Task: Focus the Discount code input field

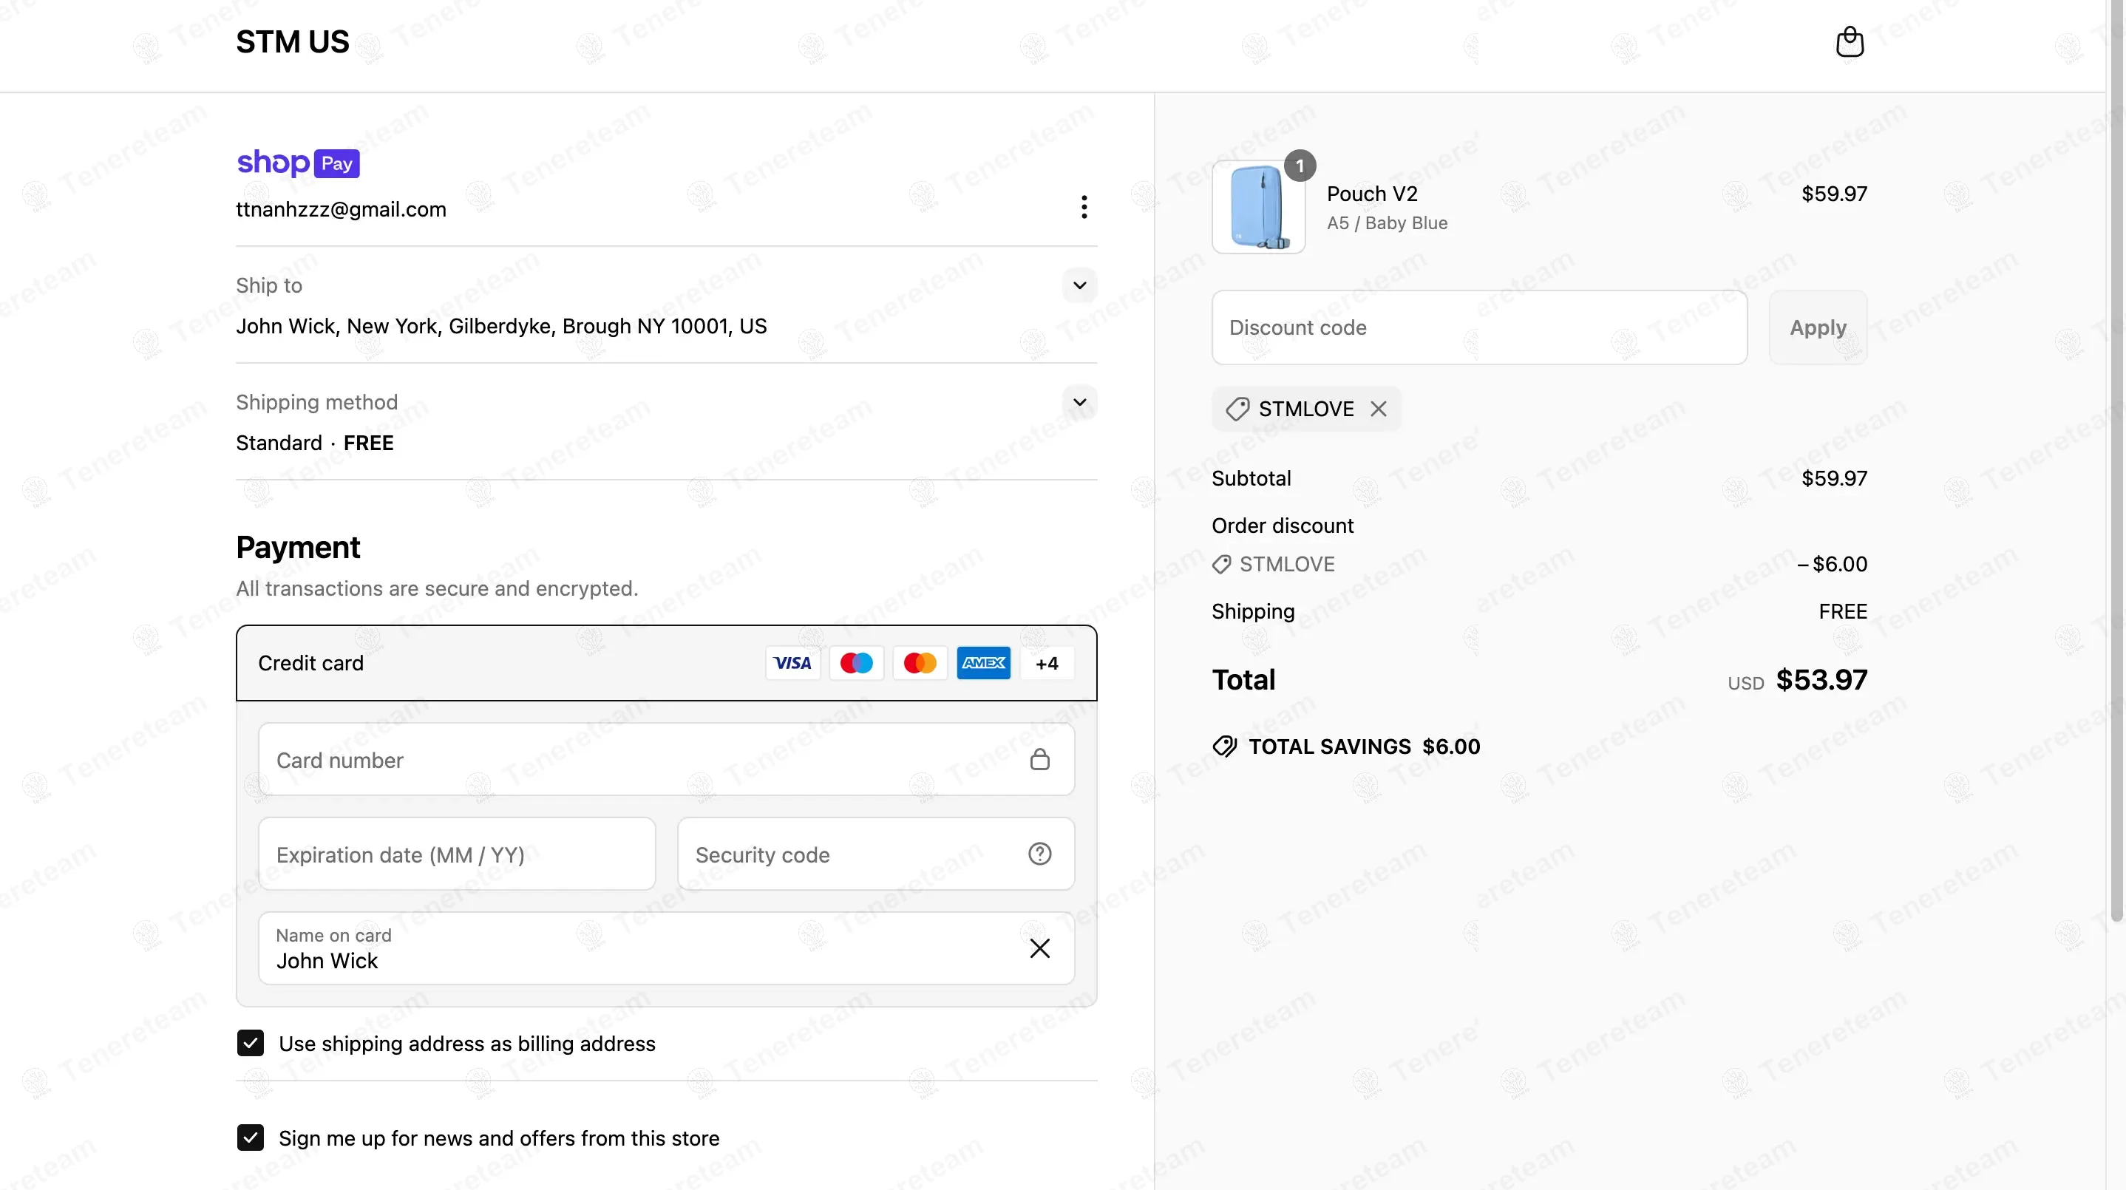Action: coord(1479,327)
